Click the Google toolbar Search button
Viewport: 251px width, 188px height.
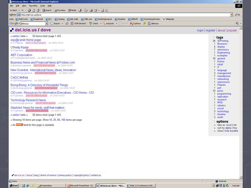pos(55,23)
